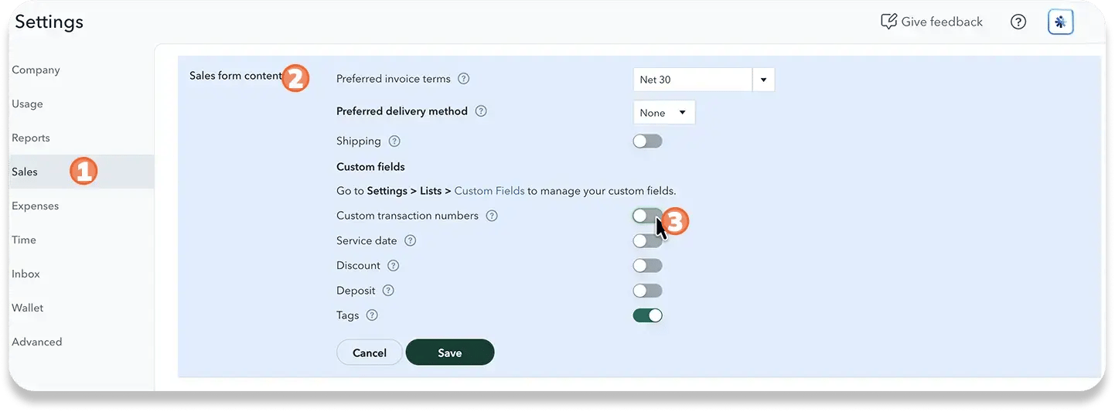
Task: Go to the Time settings tab
Action: coord(24,240)
